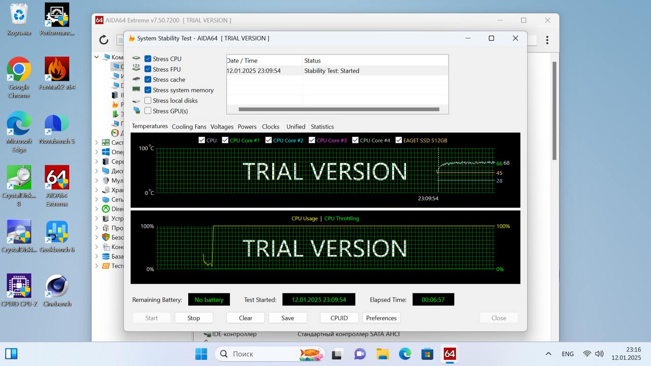This screenshot has width=651, height=366.
Task: Expand the 'Серв' node in AIDA64 tree
Action: click(x=97, y=162)
